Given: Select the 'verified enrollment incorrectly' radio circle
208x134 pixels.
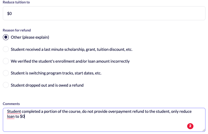Looking at the screenshot, I should [6, 61].
